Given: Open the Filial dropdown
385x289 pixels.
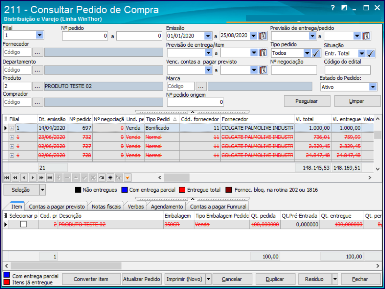Looking at the screenshot, I should pos(40,35).
